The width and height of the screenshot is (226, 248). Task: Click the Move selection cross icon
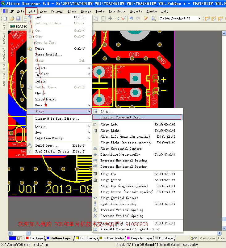(110, 19)
